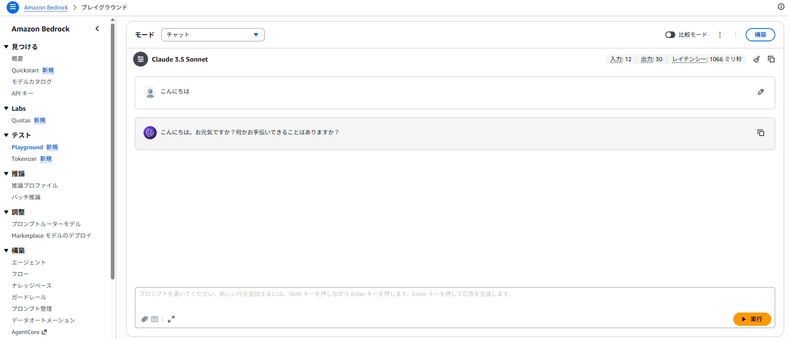Click the 入力: 12 token metric
Image resolution: width=789 pixels, height=339 pixels.
(621, 59)
